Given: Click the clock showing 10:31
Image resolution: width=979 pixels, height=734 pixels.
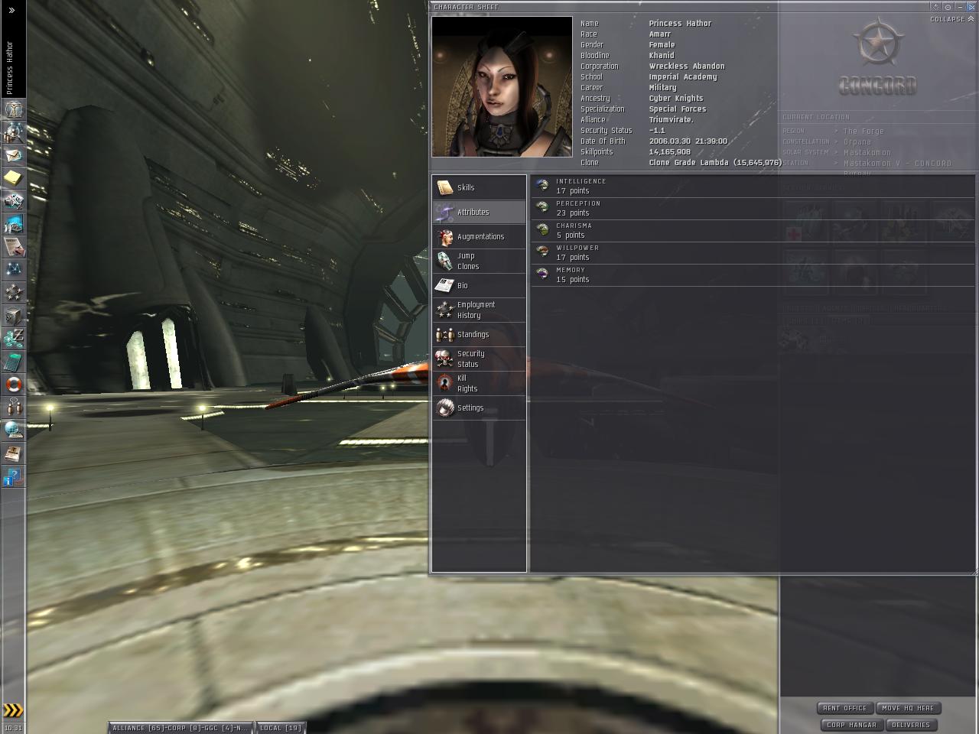Looking at the screenshot, I should tap(13, 728).
